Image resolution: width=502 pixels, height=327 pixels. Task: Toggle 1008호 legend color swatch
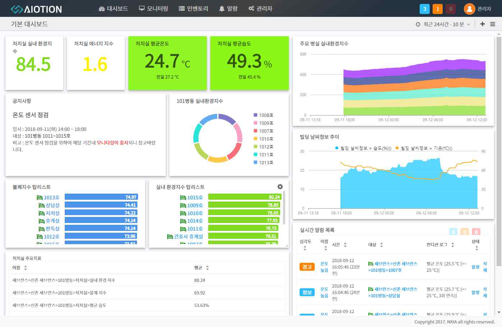coord(255,115)
